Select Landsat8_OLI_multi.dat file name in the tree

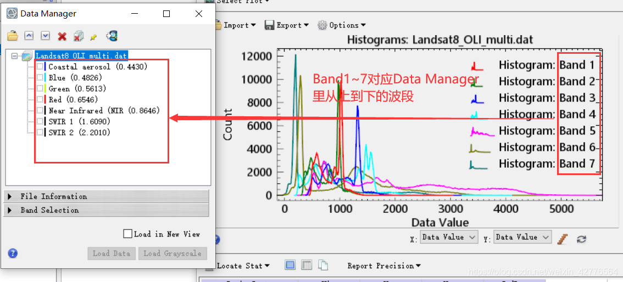[x=81, y=56]
